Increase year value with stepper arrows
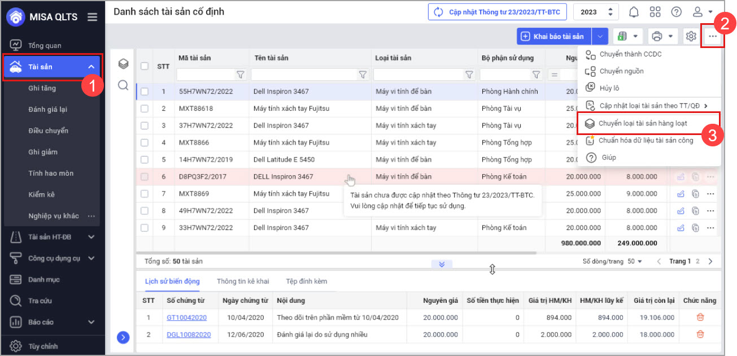737x356 pixels. click(609, 9)
